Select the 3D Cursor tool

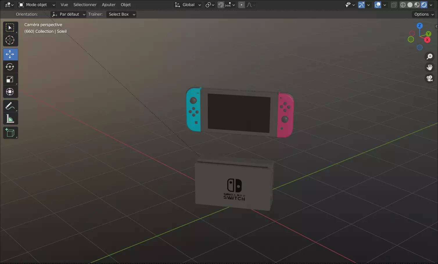(10, 40)
